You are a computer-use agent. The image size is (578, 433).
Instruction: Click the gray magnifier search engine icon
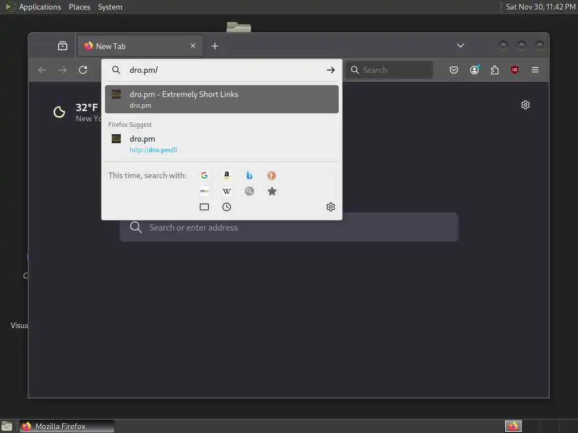(249, 191)
